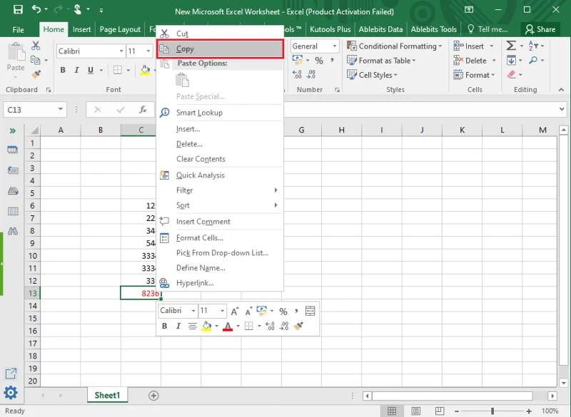
Task: Toggle Bold in the ribbon Font group
Action: coord(63,70)
